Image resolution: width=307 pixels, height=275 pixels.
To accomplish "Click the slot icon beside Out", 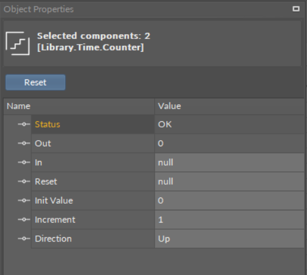I will click(24, 143).
